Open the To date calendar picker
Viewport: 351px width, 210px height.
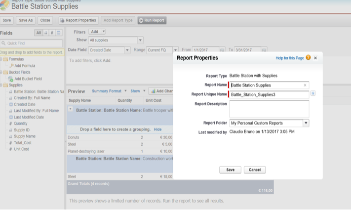[x=264, y=50]
